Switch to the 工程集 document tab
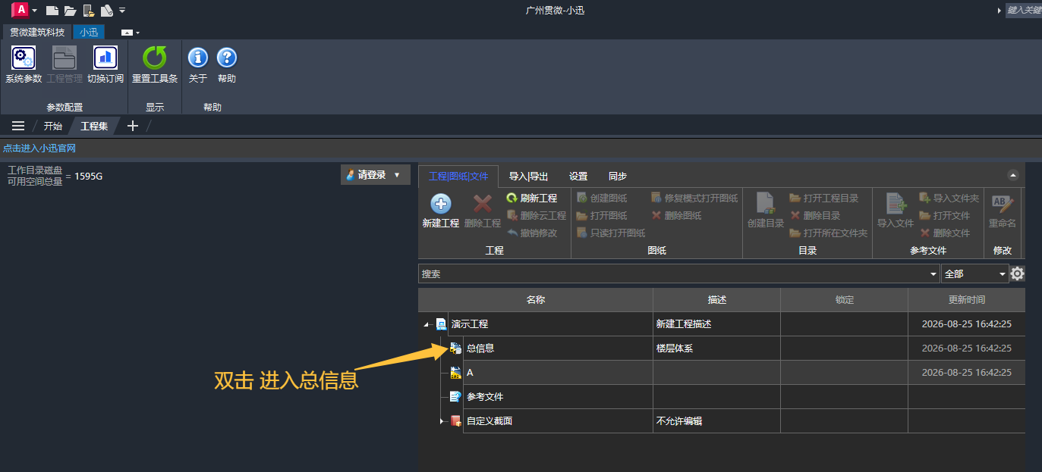 tap(94, 126)
